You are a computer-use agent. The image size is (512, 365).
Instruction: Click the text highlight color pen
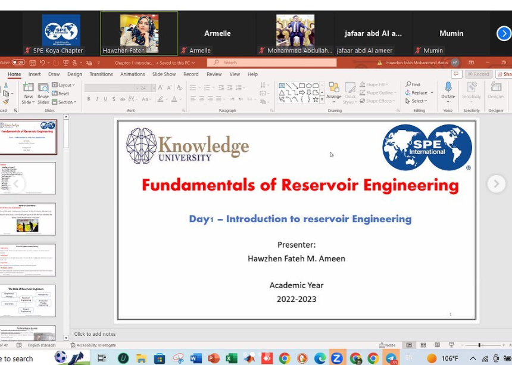(160, 99)
